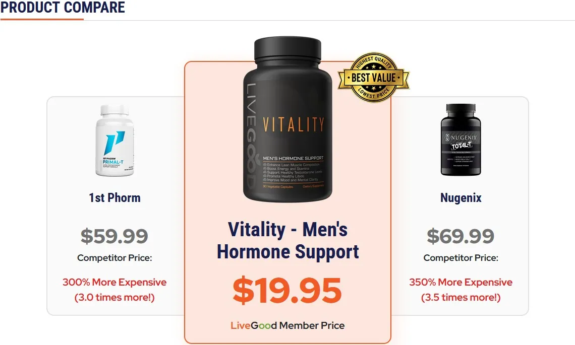This screenshot has width=575, height=345.
Task: Click the $59.99 competitor price
Action: click(x=114, y=236)
